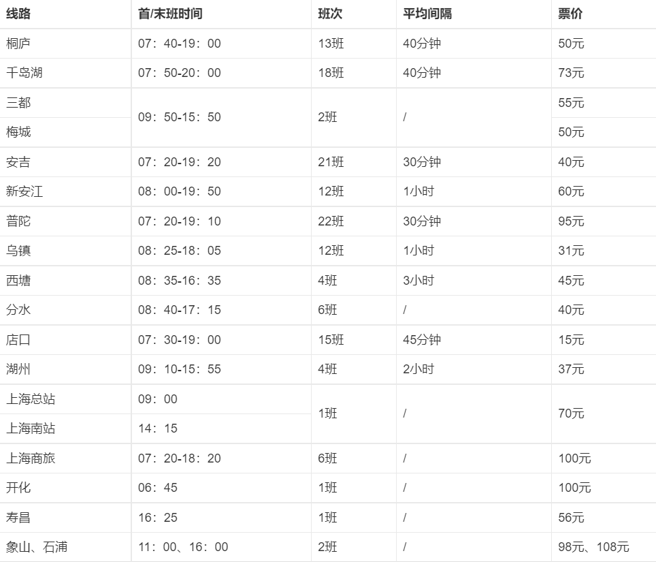This screenshot has width=656, height=562.
Task: Select the 06:45 departure time for 开化
Action: (158, 488)
